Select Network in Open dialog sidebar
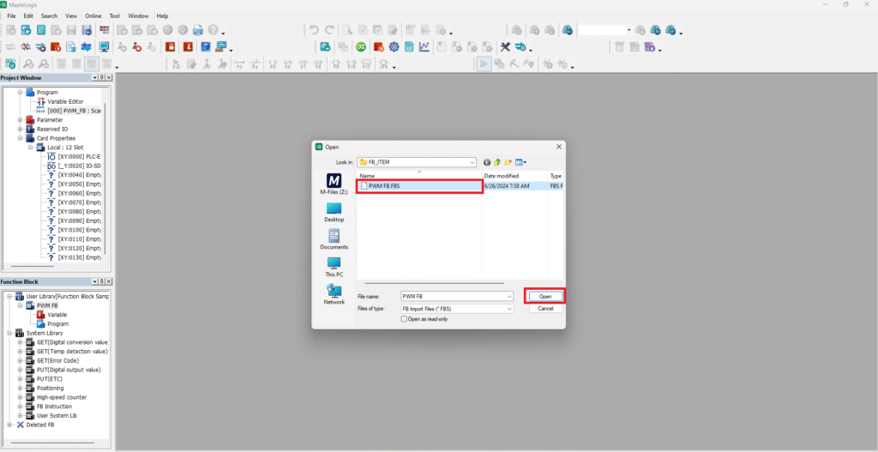The height and width of the screenshot is (452, 878). pos(334,294)
